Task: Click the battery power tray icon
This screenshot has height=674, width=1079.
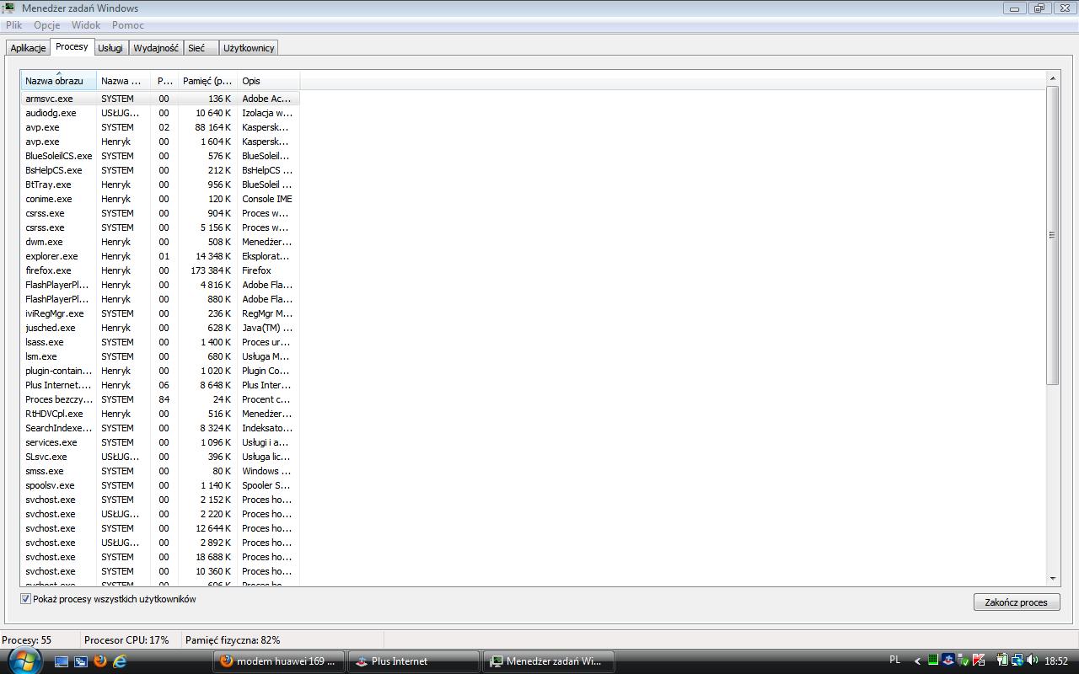Action: click(1002, 661)
